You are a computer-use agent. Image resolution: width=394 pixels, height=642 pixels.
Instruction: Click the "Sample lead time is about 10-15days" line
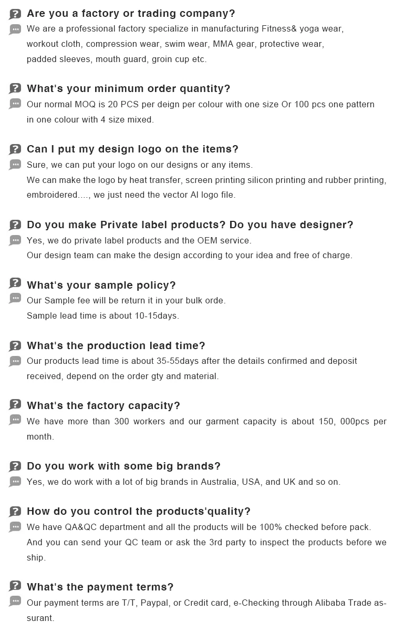click(103, 316)
